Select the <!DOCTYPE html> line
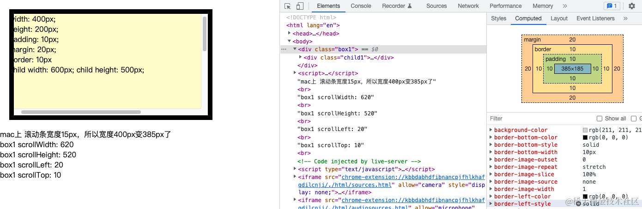Image resolution: width=642 pixels, height=209 pixels. (x=311, y=18)
